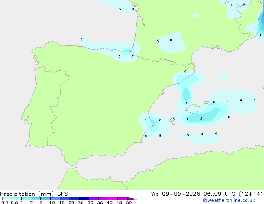Screen dimensions: 264x204
Task: Select the lightest cyan 0.1 legend swatch
Action: click(x=7, y=199)
